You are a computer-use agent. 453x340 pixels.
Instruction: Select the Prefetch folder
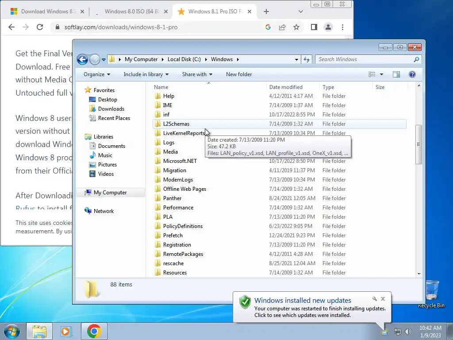tap(173, 236)
